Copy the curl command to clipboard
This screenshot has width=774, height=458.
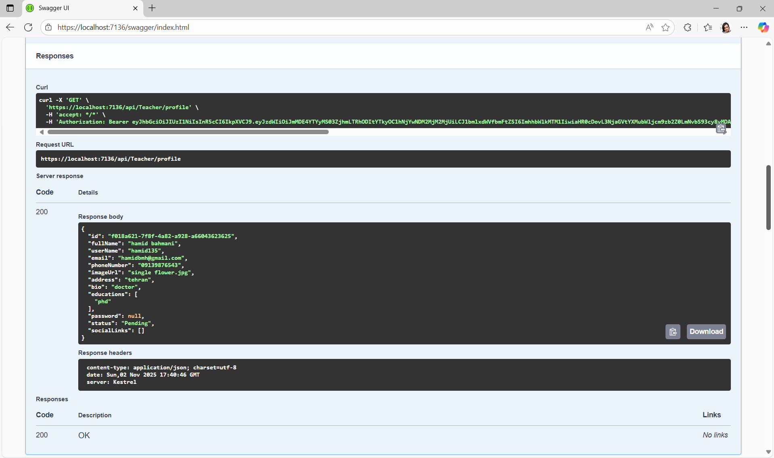pyautogui.click(x=721, y=129)
